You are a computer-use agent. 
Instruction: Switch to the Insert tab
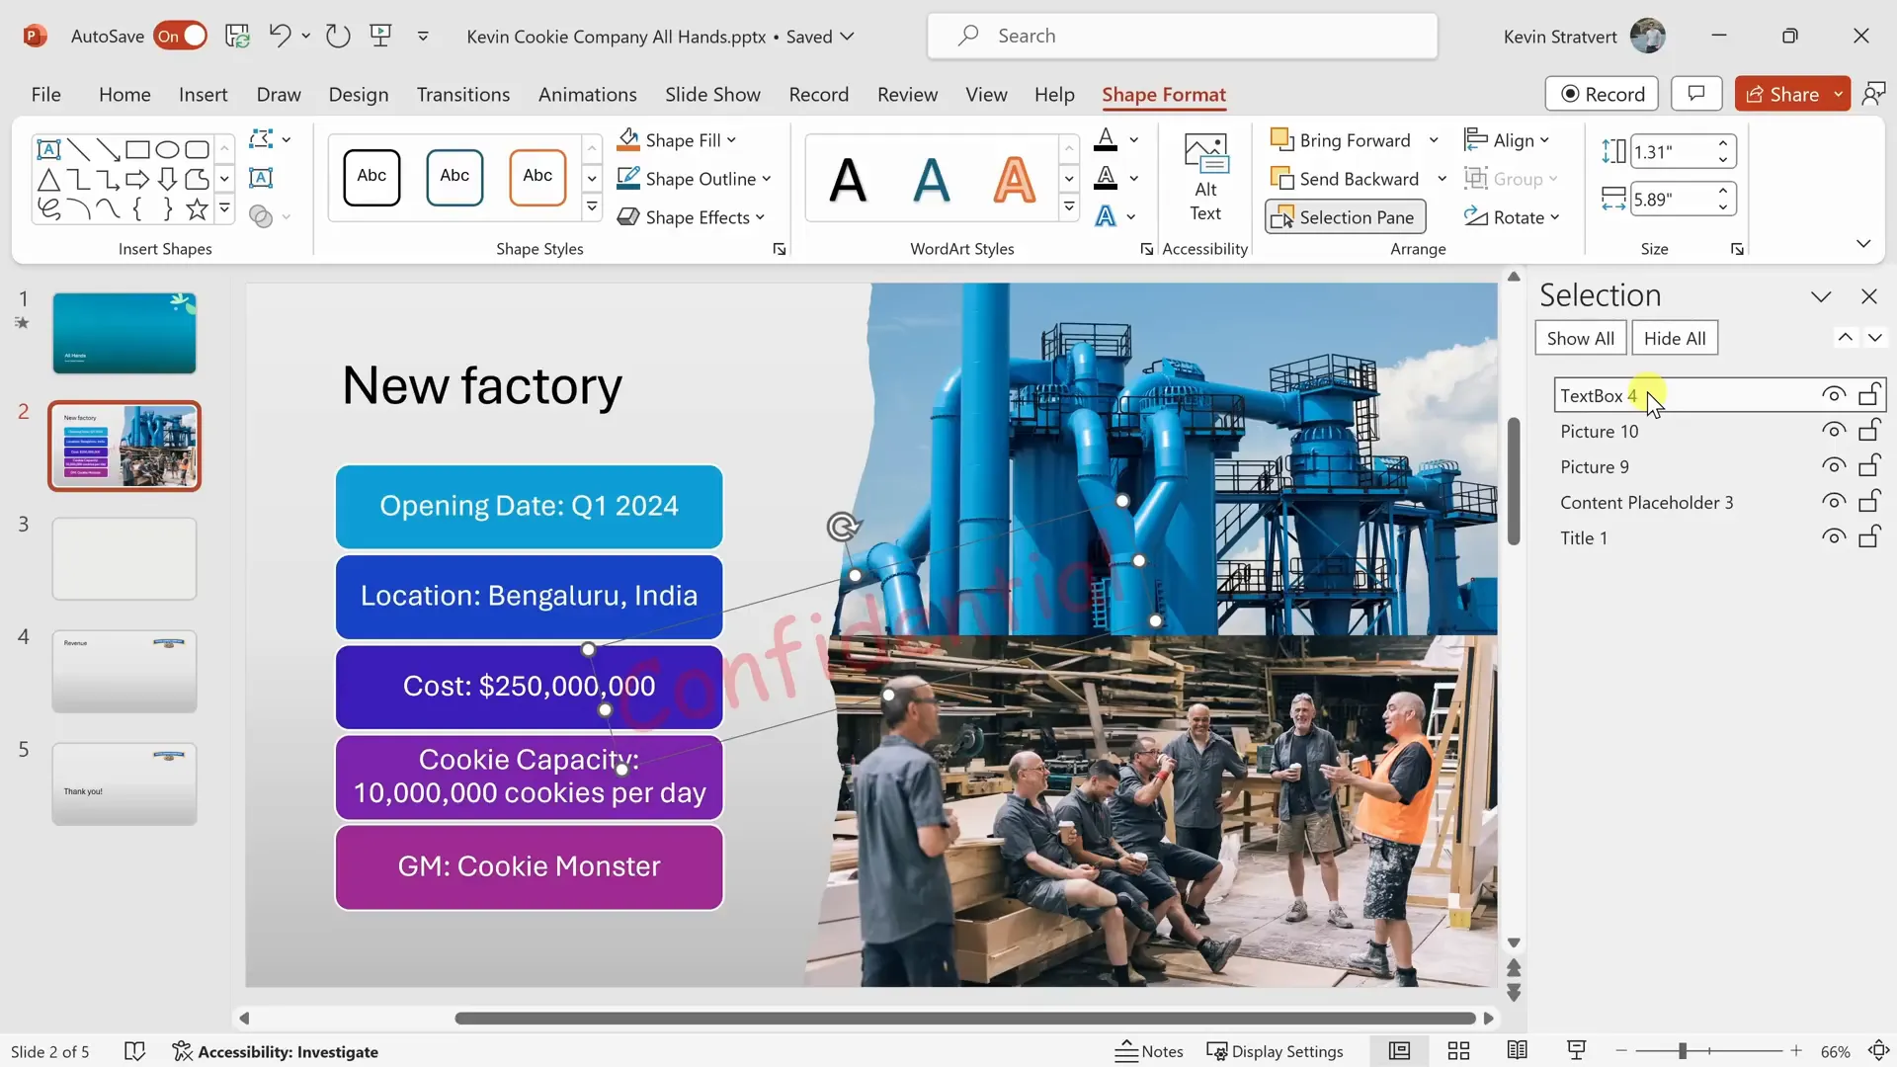coord(203,95)
